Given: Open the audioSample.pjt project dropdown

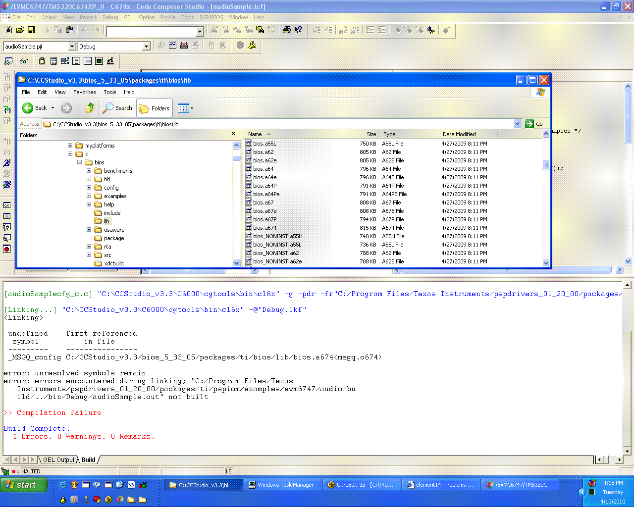Looking at the screenshot, I should coord(72,47).
